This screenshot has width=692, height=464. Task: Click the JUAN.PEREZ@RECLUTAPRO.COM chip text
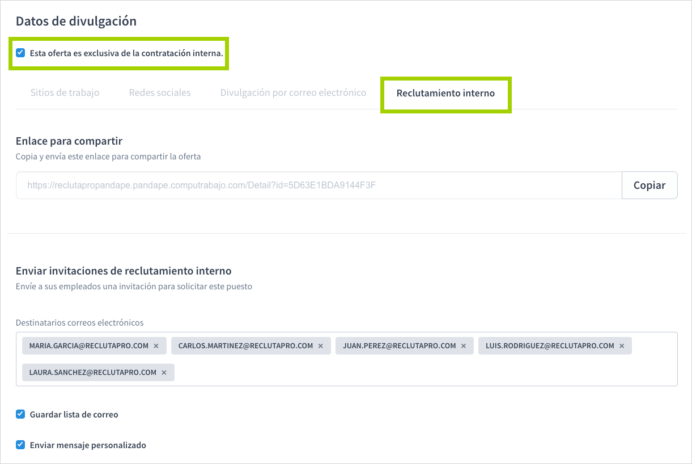tap(399, 346)
